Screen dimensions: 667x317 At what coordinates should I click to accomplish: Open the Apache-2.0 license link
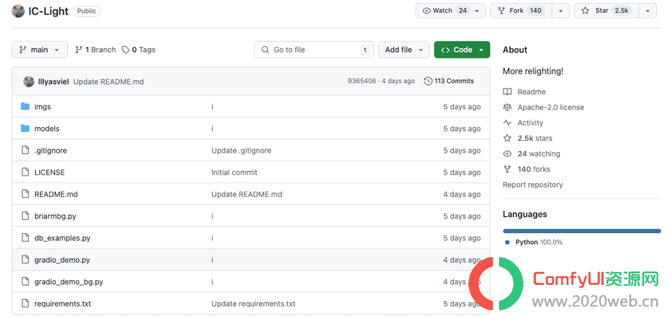(x=550, y=107)
